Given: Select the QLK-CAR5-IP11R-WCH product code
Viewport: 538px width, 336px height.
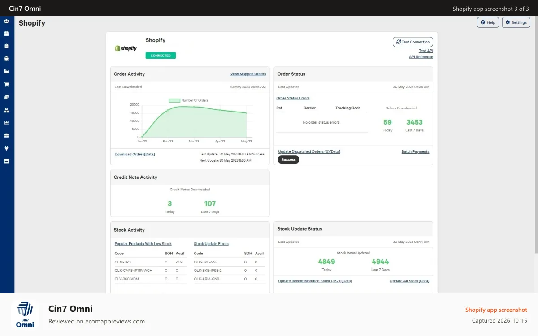Looking at the screenshot, I should [x=134, y=271].
